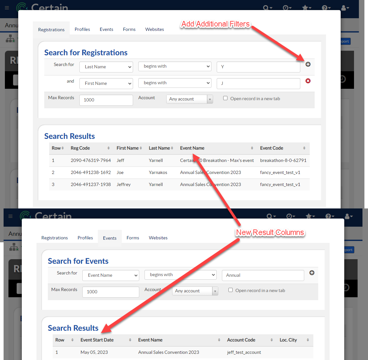
Task: Click Max Records field in Registrations search
Action: pyautogui.click(x=106, y=100)
